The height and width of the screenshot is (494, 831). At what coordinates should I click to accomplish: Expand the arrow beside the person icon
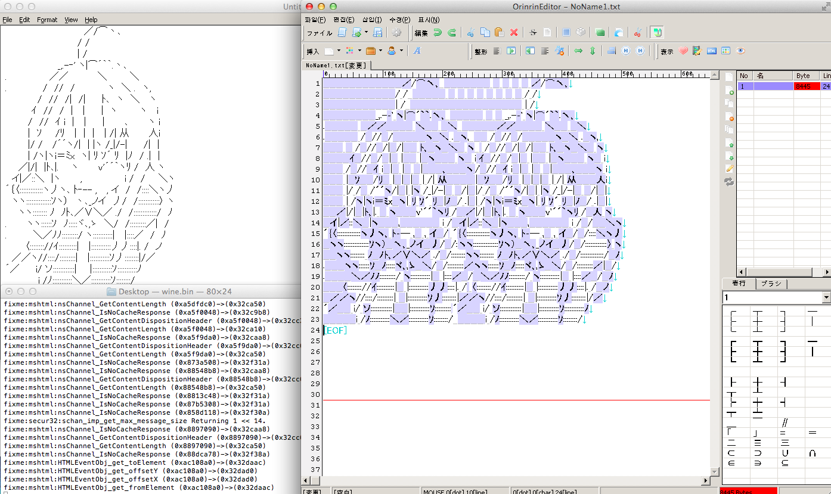[x=401, y=51]
